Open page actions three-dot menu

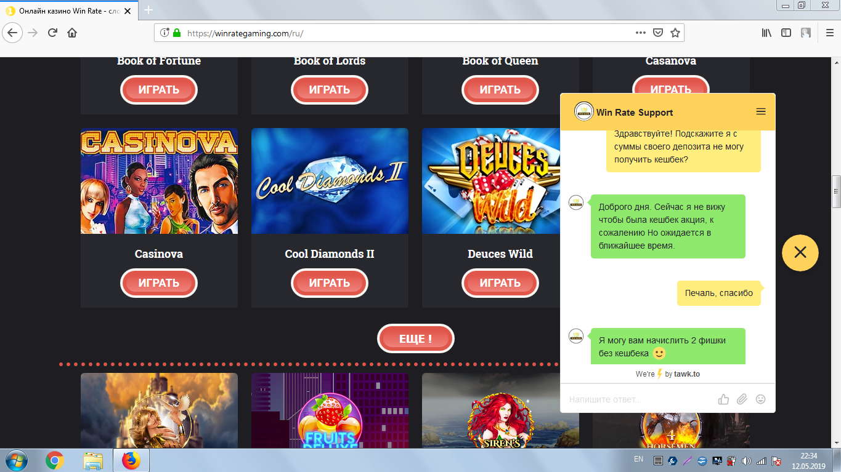click(641, 33)
